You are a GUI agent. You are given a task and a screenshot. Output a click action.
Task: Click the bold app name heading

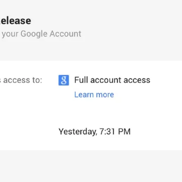pyautogui.click(x=16, y=21)
